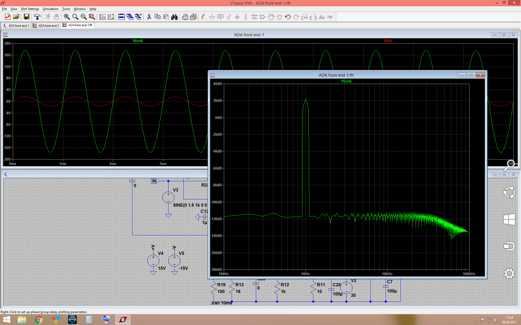Click the Cut scissors icon
Viewport: 521px width, 325px height.
(x=149, y=17)
